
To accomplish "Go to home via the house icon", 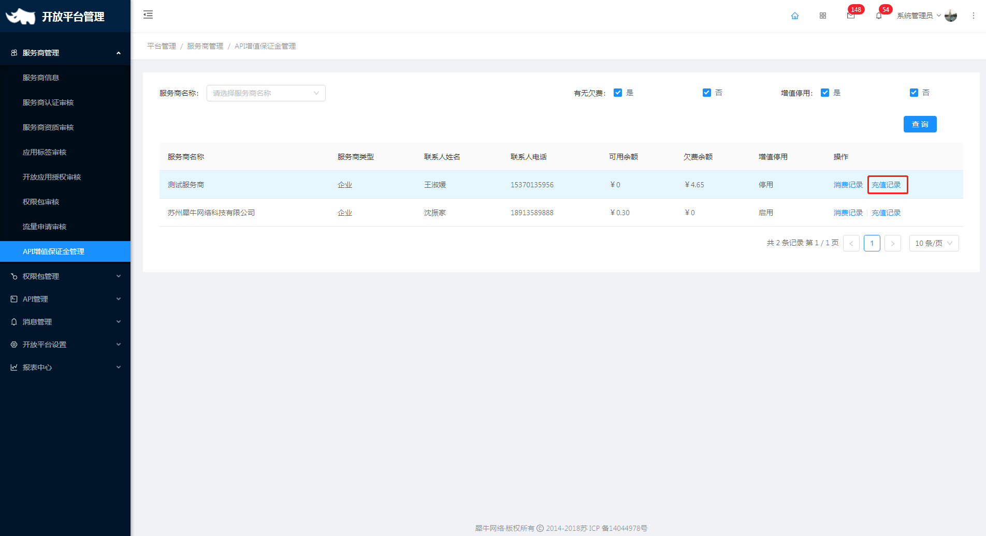I will [795, 16].
